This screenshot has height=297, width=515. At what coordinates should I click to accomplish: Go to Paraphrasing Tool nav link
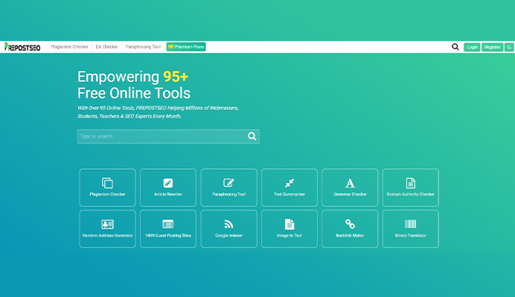tap(143, 47)
